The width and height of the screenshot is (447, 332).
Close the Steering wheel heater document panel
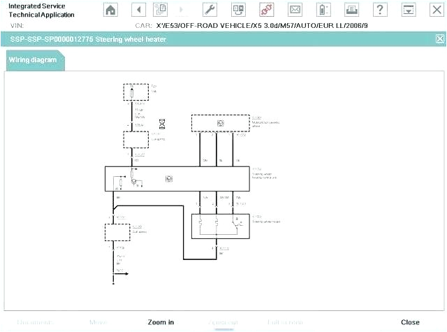[439, 39]
